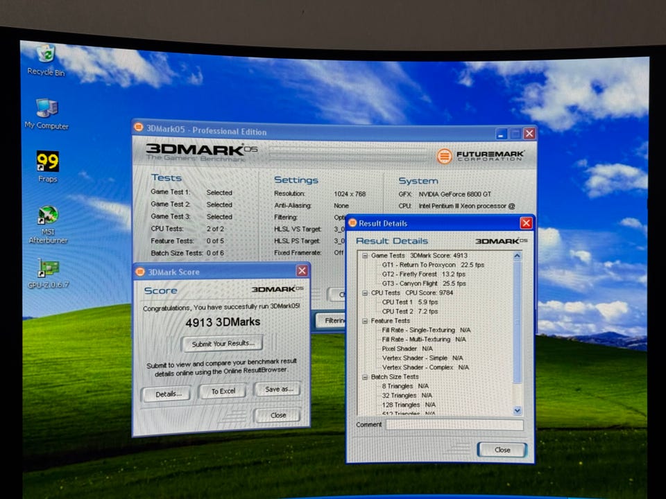Collapse the Batch Size Tests tree node

point(365,377)
